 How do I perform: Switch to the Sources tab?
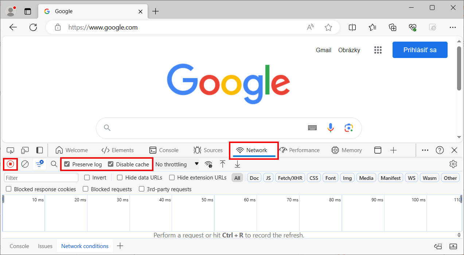click(x=208, y=150)
